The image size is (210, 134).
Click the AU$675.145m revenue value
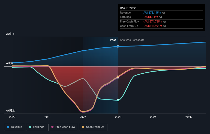(152, 13)
